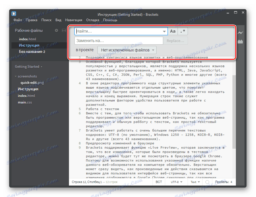Toggle case-sensitive Aa search option

173,31
